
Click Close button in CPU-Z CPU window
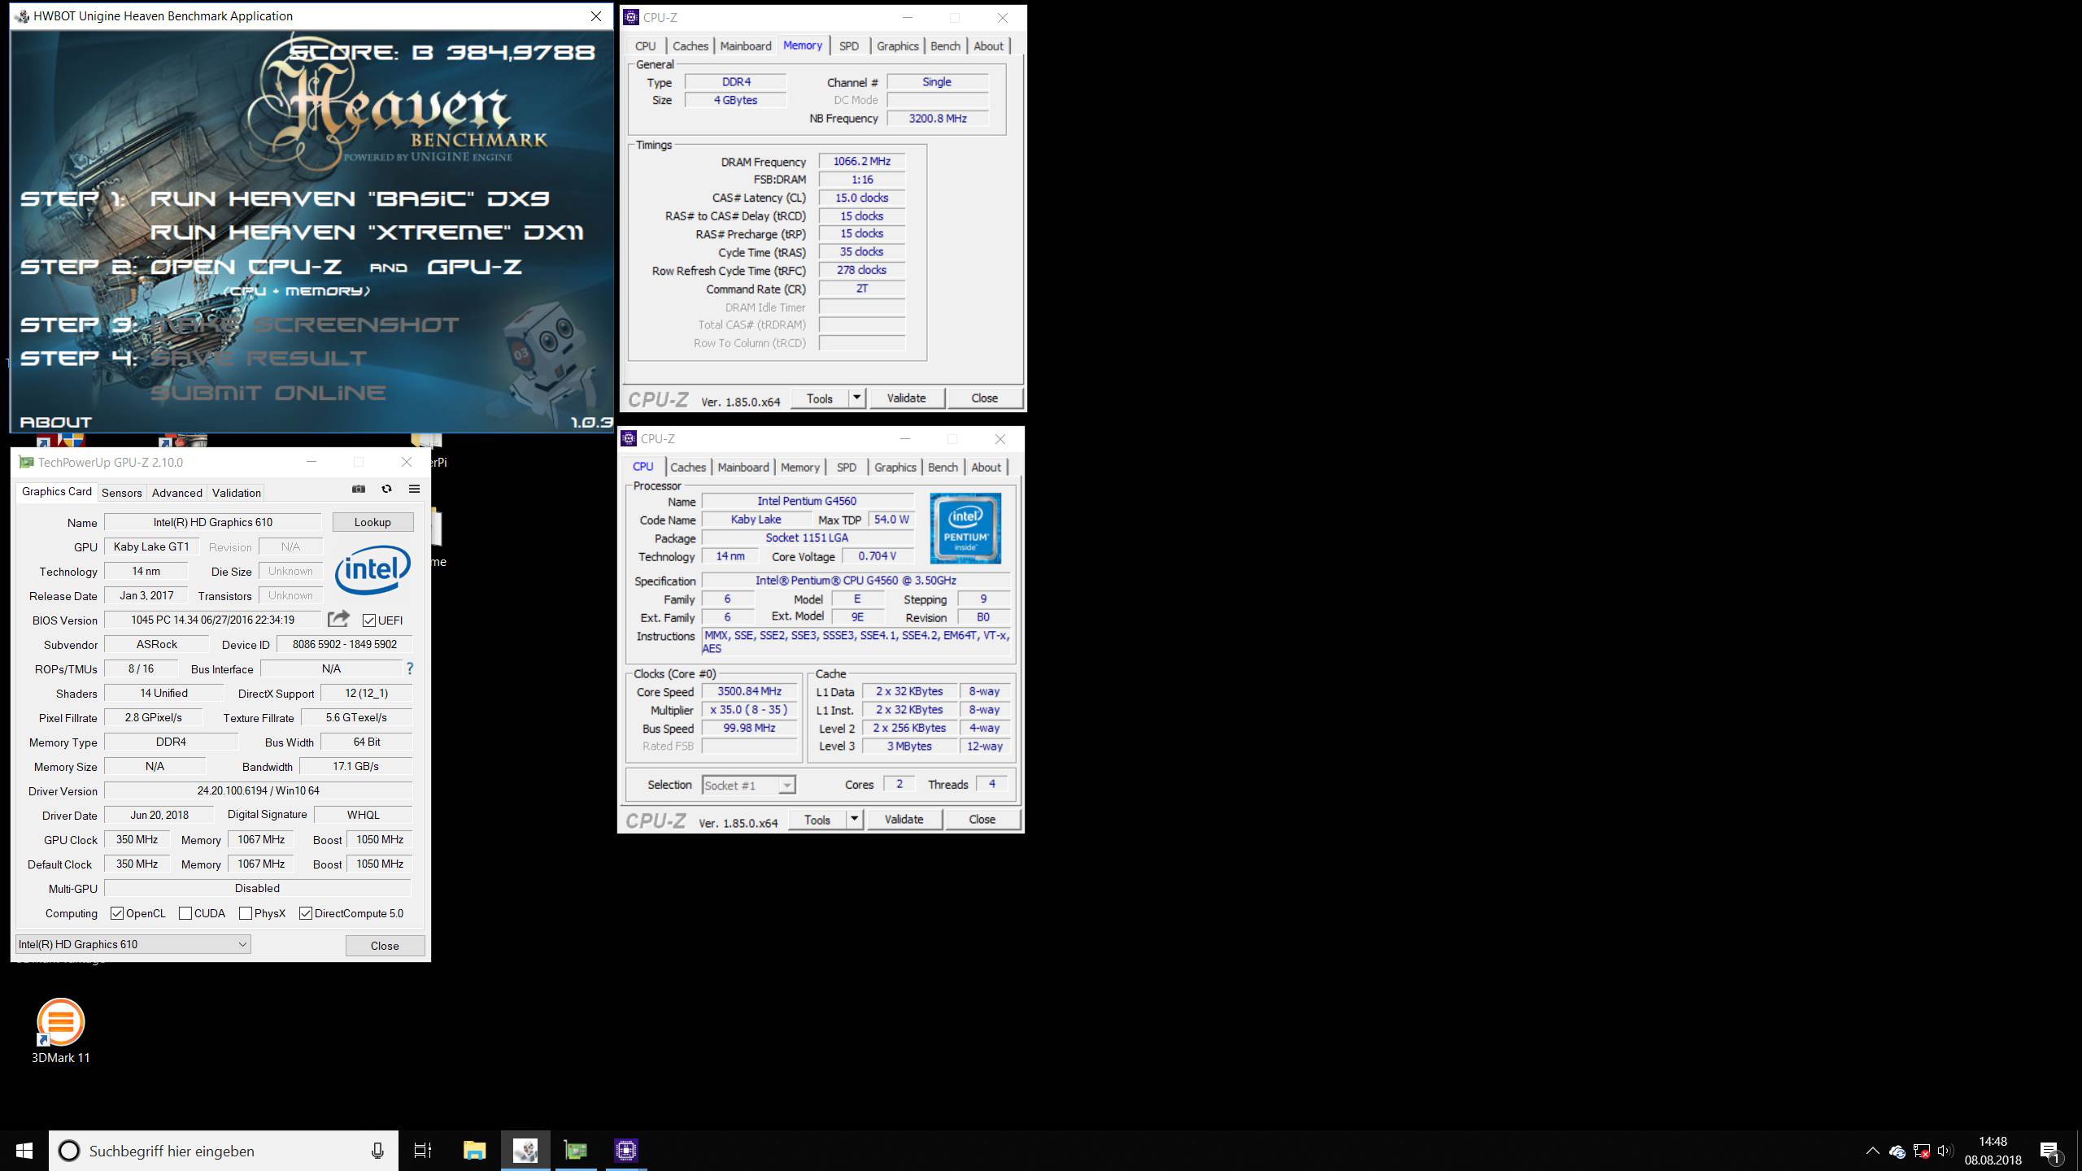pyautogui.click(x=982, y=819)
